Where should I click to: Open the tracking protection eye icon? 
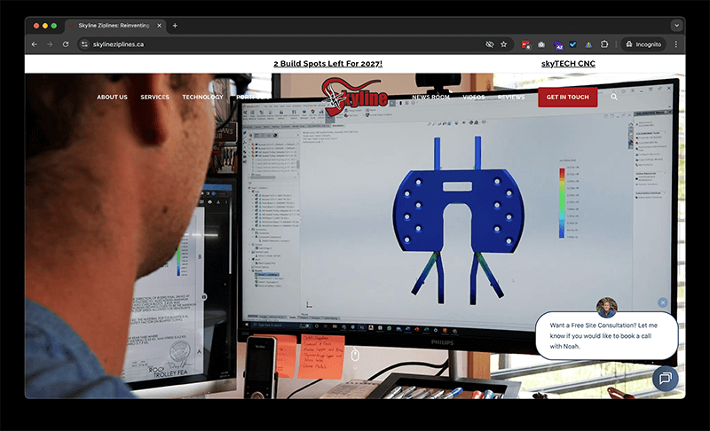488,43
